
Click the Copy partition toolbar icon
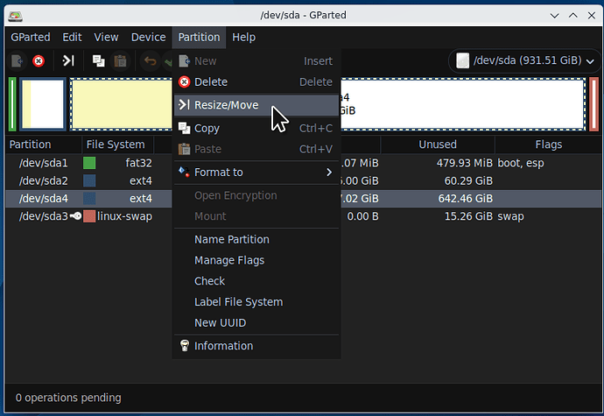98,60
